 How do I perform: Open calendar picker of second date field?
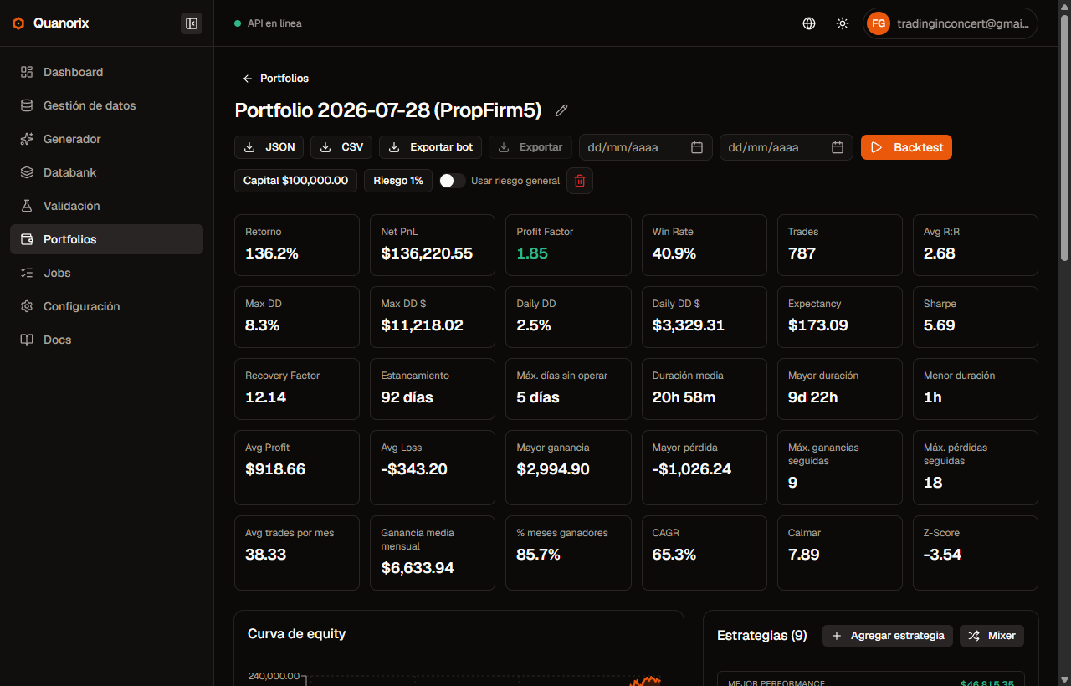click(x=838, y=147)
